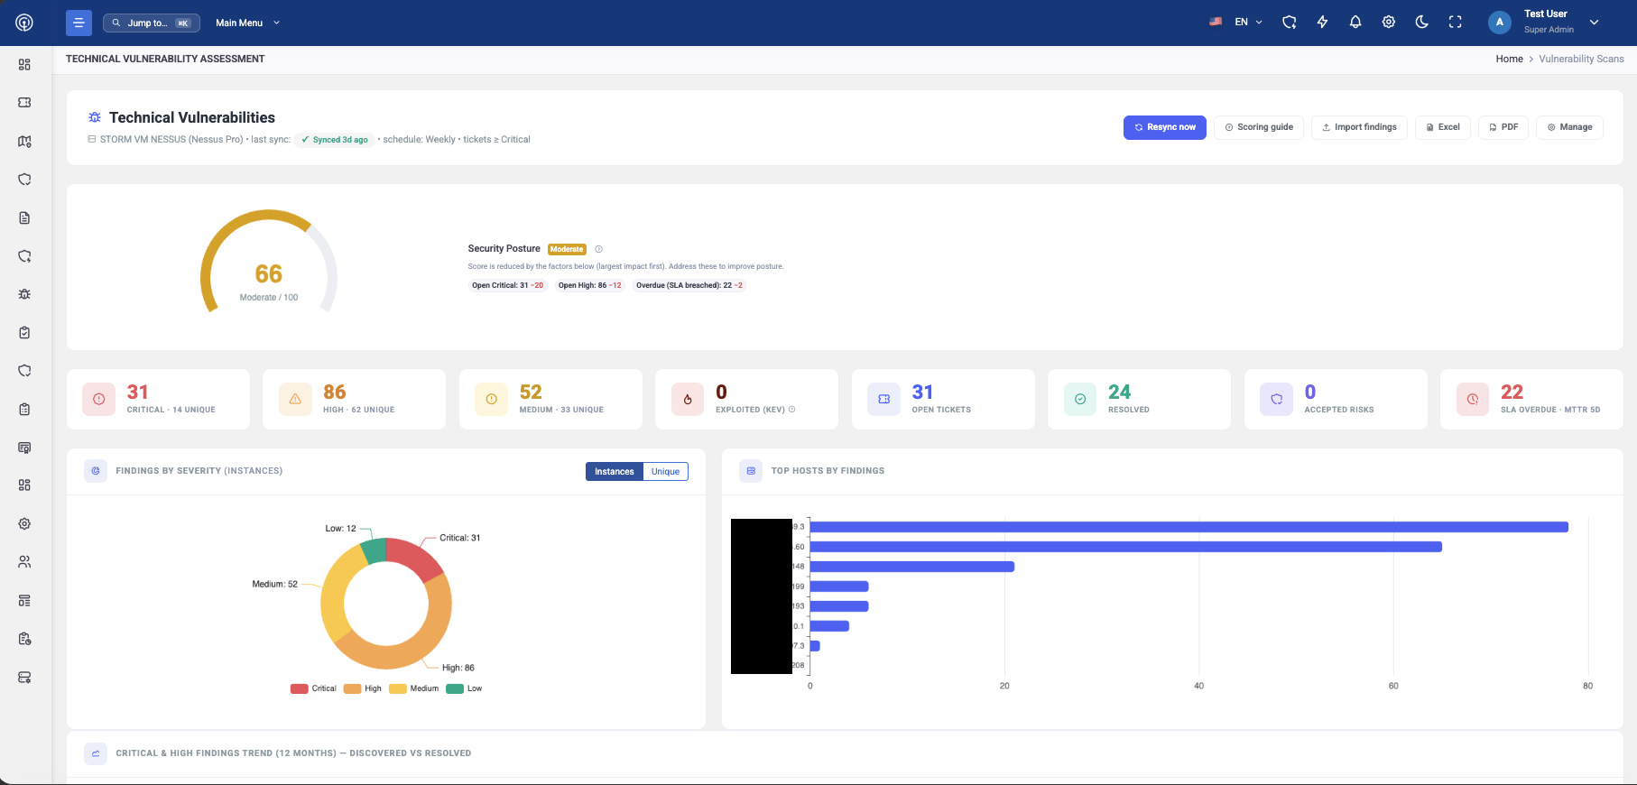Open the Jump to search box
Viewport: 1637px width, 785px height.
152,23
